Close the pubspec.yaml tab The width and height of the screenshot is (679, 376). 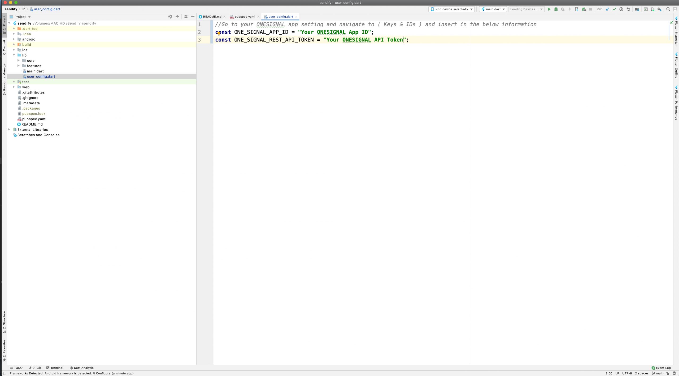point(258,16)
